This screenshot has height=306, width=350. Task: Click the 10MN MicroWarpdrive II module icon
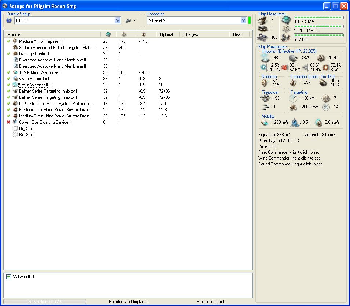pyautogui.click(x=15, y=72)
